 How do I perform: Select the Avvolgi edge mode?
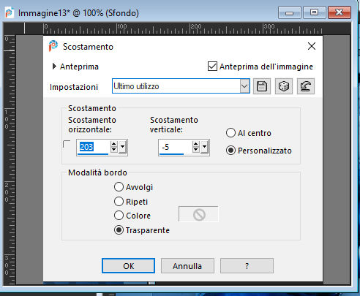coord(119,187)
